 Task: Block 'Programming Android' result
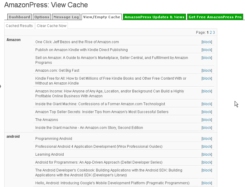click(207, 139)
